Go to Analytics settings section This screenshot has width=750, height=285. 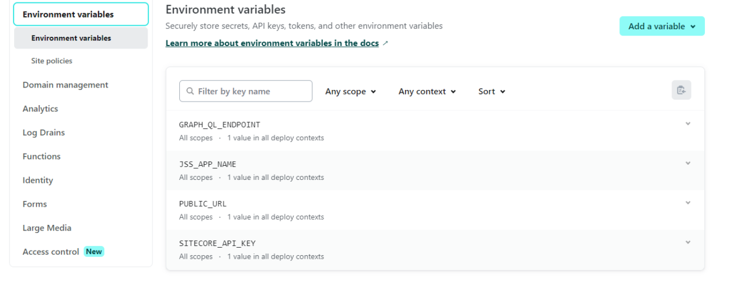coord(40,109)
